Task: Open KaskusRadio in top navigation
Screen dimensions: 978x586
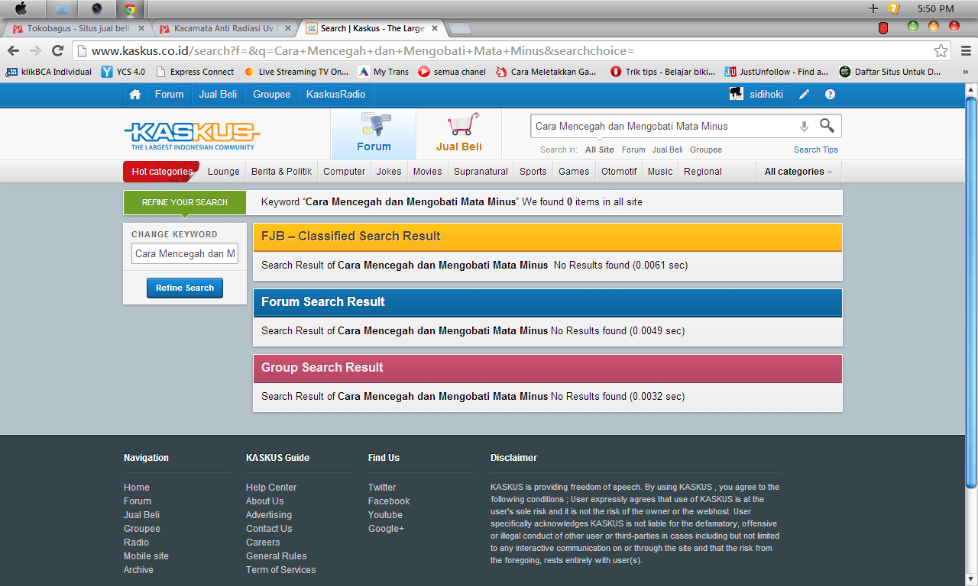Action: (x=335, y=95)
